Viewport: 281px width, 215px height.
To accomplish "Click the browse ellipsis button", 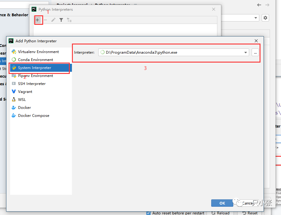I will click(x=255, y=52).
